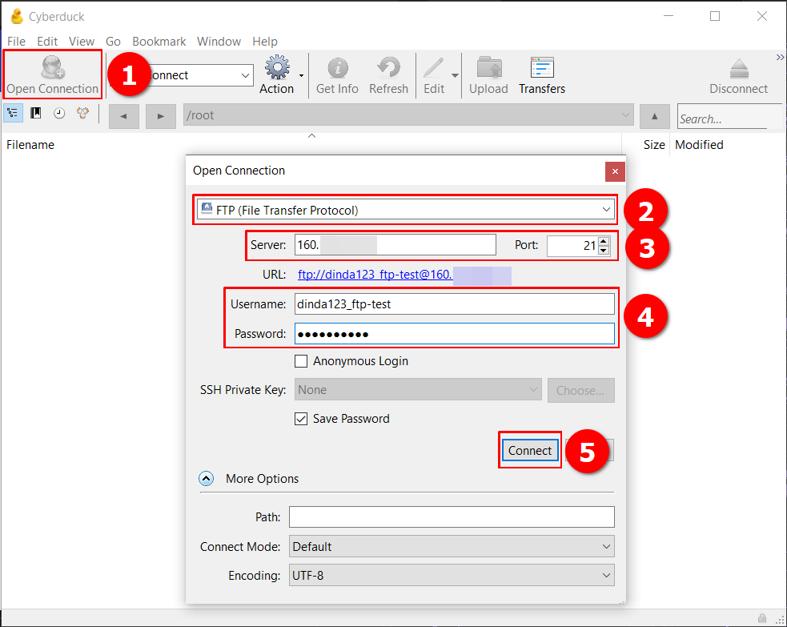Close the Open Connection dialog
The image size is (787, 627).
click(615, 171)
